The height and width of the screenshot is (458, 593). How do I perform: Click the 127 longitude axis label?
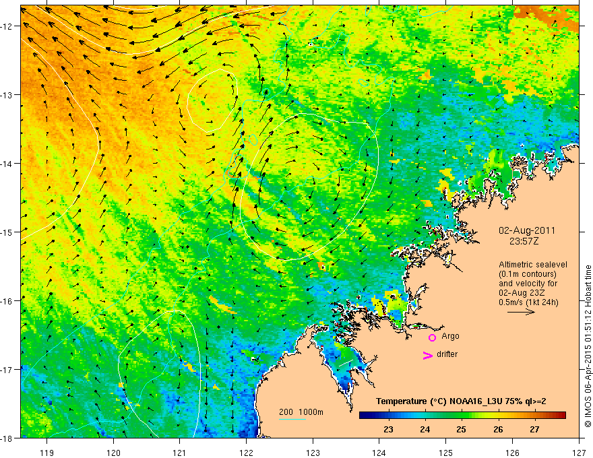579,453
